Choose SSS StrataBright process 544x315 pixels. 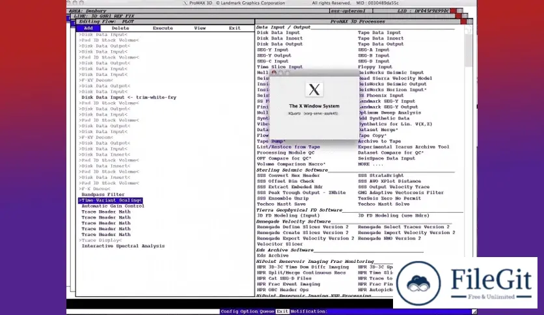[381, 176]
